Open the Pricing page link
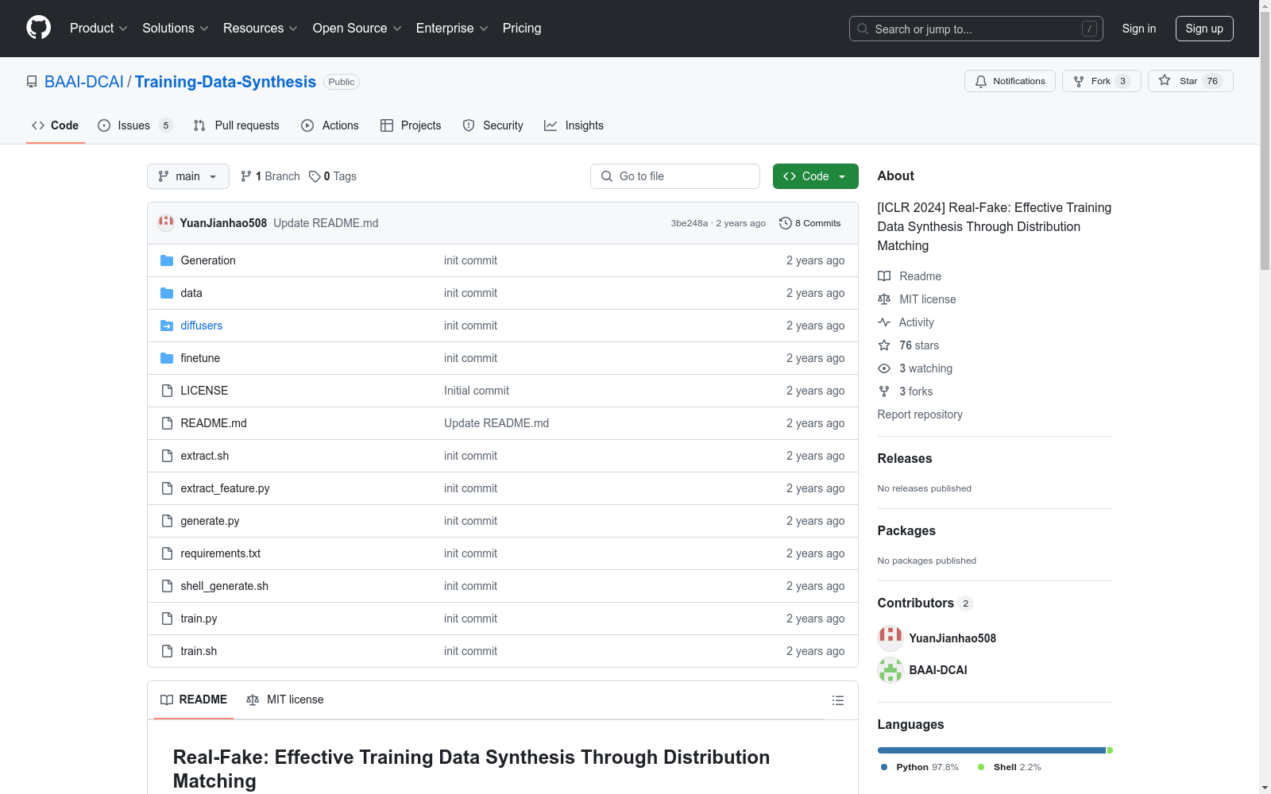This screenshot has height=794, width=1271. [x=522, y=29]
